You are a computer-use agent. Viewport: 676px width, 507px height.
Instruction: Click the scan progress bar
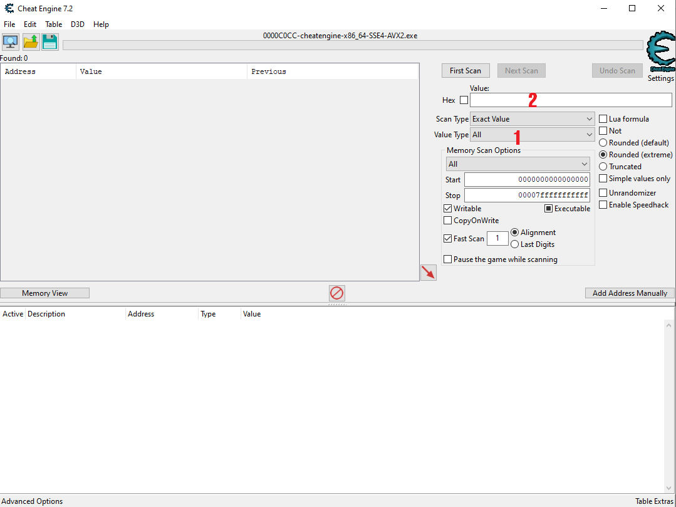point(353,45)
